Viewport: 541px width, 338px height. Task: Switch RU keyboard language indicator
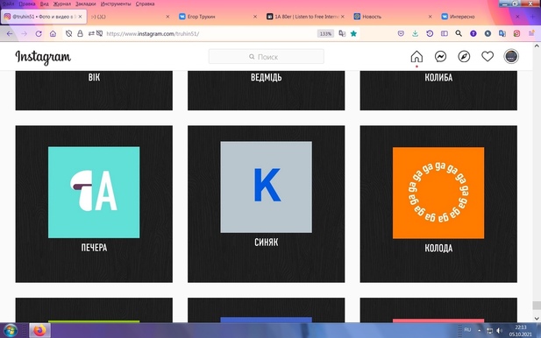[x=467, y=330]
